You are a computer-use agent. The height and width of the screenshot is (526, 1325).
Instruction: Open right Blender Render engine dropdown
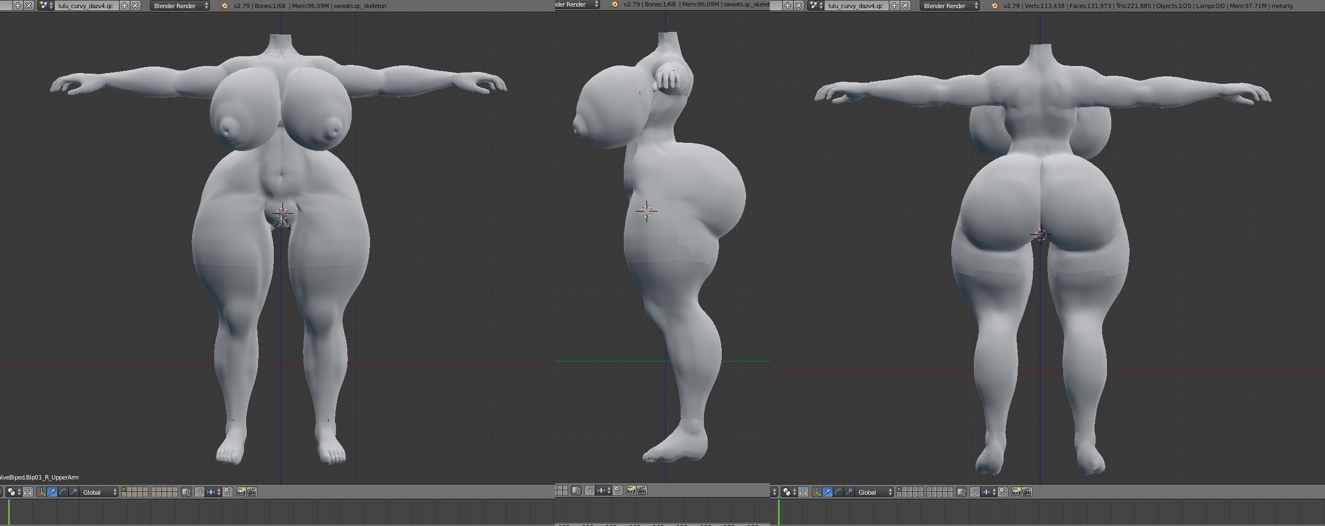(950, 5)
